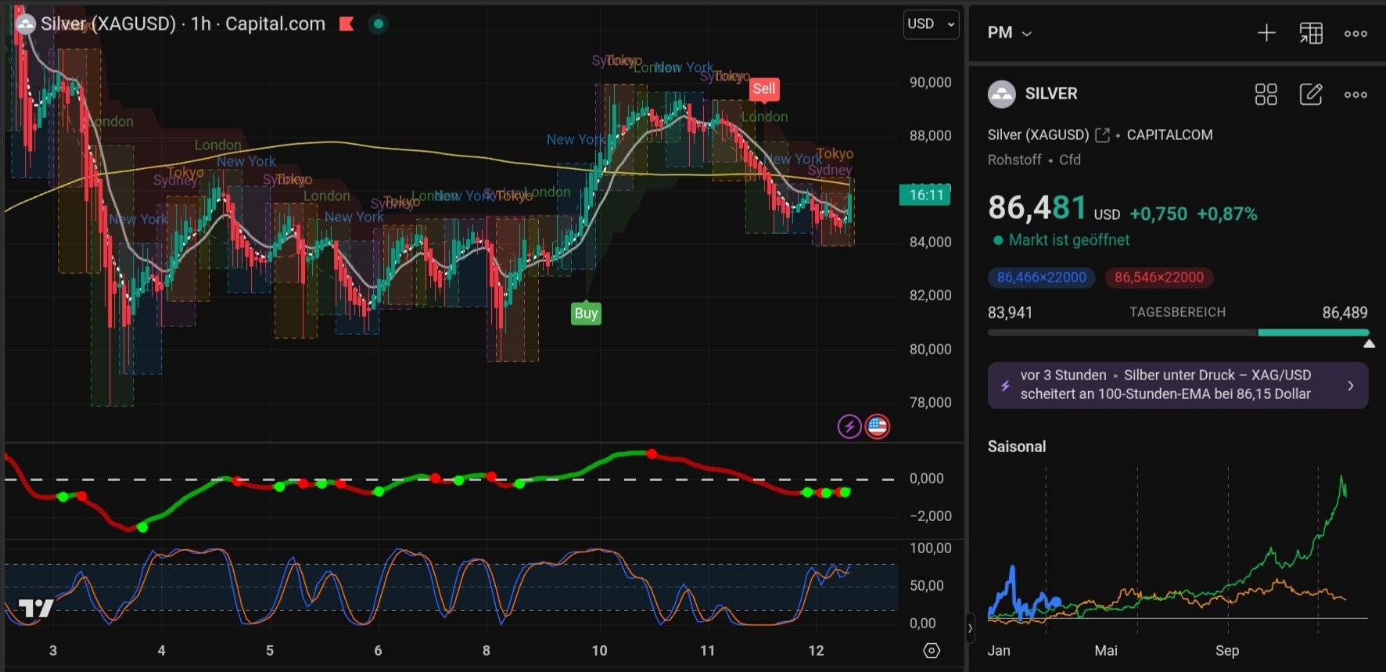Click the red flag icon beside Capital.com
The height and width of the screenshot is (672, 1386).
(346, 24)
